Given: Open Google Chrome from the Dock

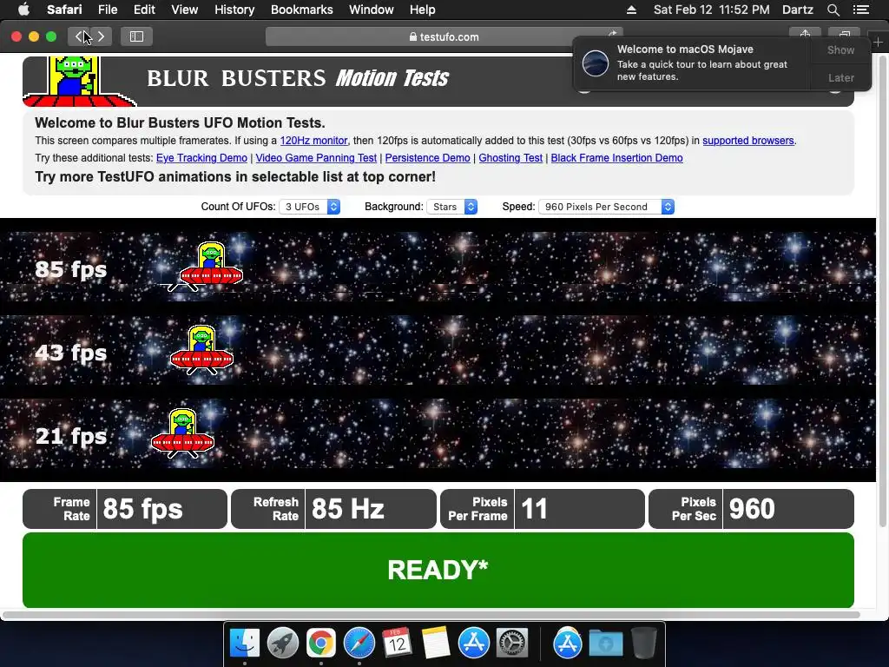Looking at the screenshot, I should click(321, 644).
